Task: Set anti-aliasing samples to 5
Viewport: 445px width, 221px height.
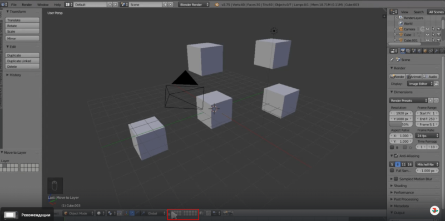Action: 392,164
